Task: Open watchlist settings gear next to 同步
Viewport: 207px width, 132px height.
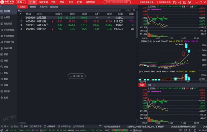Action: pyautogui.click(x=134, y=10)
